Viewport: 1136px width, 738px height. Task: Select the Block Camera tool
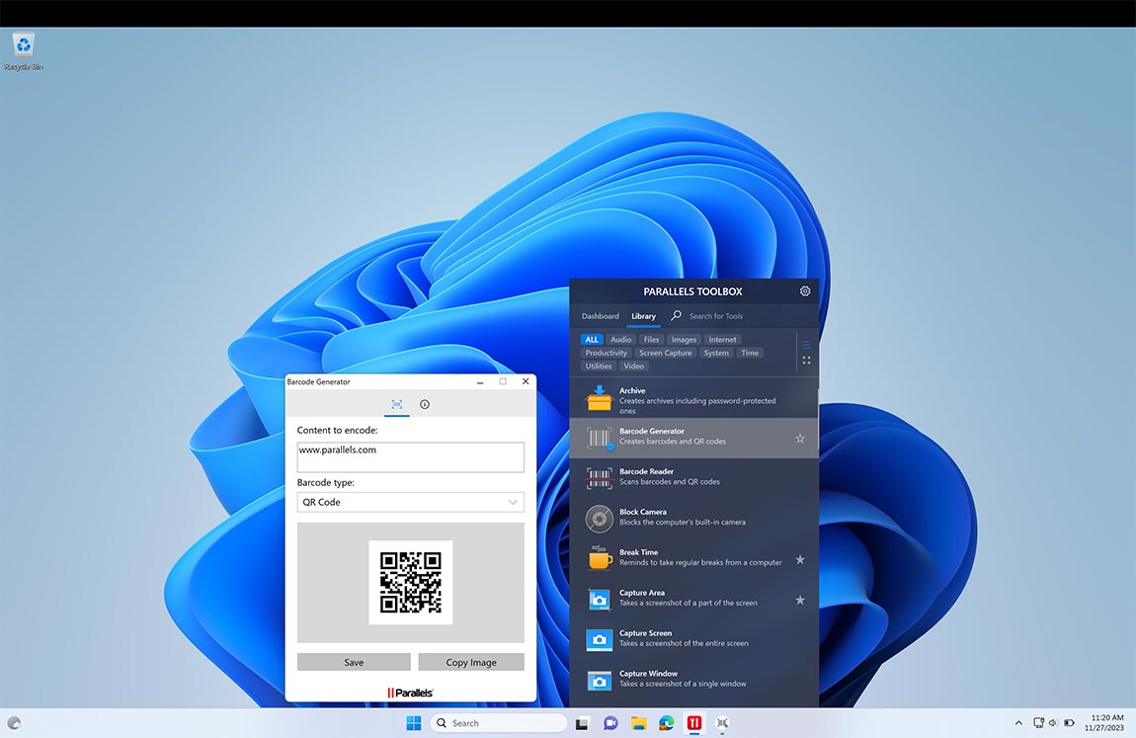click(691, 518)
